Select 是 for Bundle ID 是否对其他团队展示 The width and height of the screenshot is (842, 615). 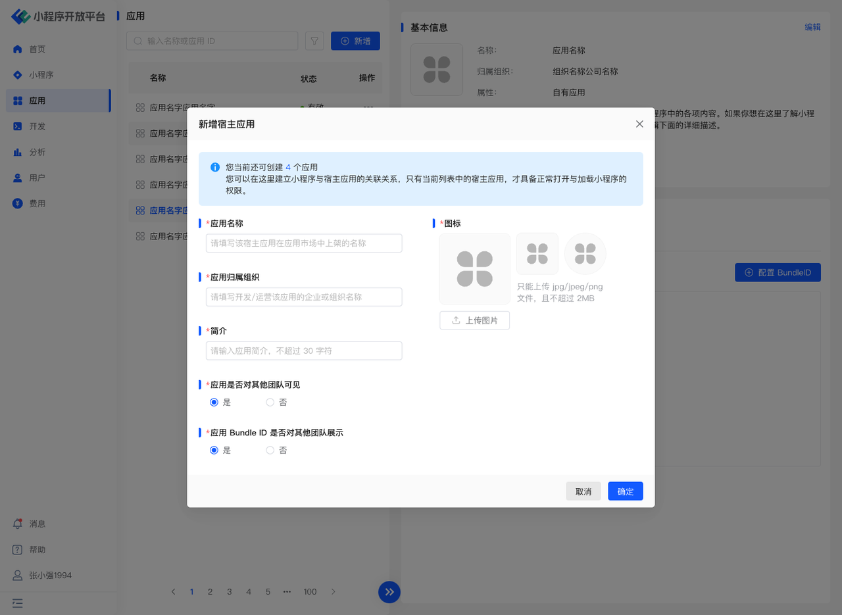[214, 450]
